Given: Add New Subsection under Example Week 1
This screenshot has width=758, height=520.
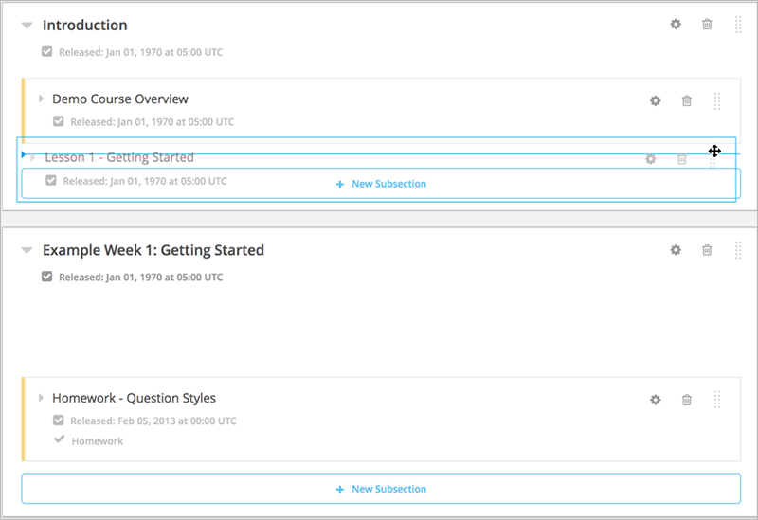Looking at the screenshot, I should pos(381,489).
